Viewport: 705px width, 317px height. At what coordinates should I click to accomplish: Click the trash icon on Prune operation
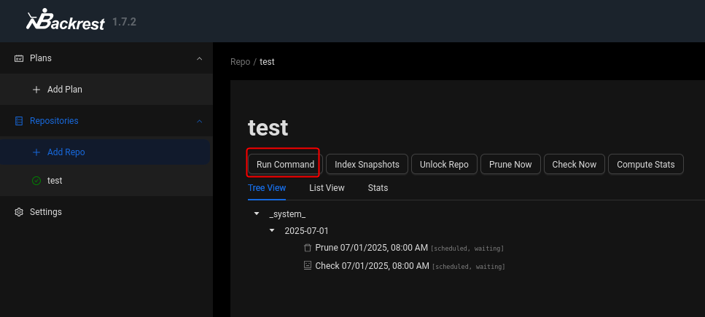tap(307, 248)
